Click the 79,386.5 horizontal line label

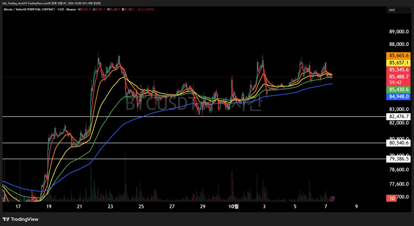(x=399, y=159)
